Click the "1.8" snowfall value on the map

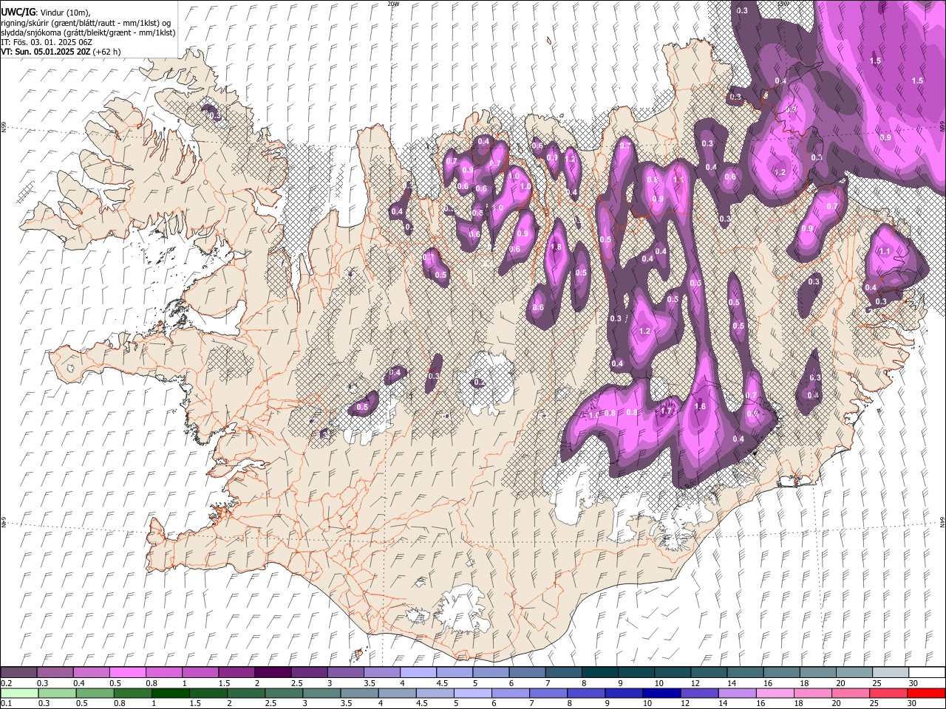[x=557, y=247]
